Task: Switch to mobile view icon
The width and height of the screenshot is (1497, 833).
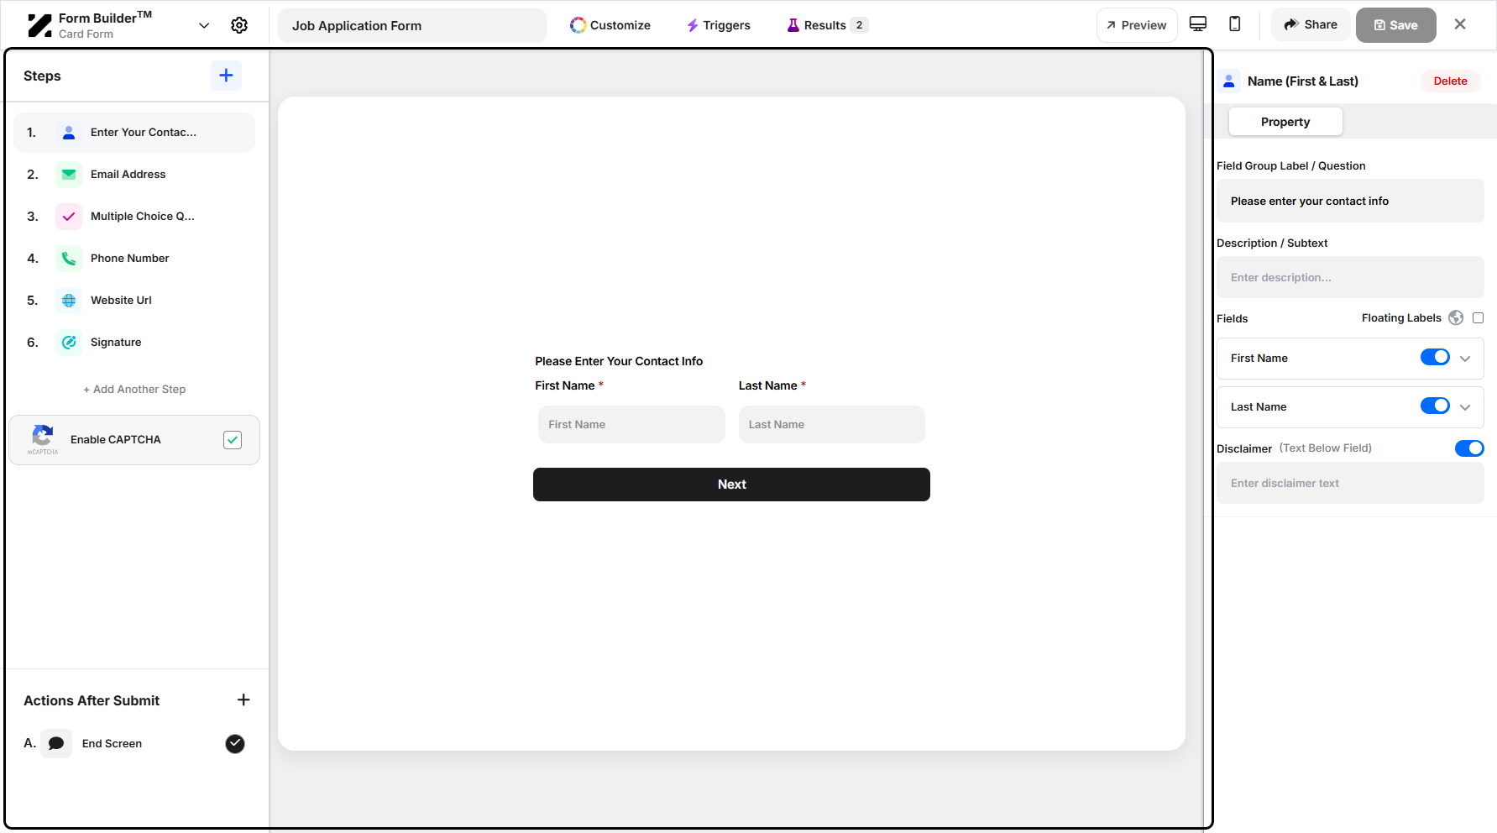Action: pos(1235,24)
